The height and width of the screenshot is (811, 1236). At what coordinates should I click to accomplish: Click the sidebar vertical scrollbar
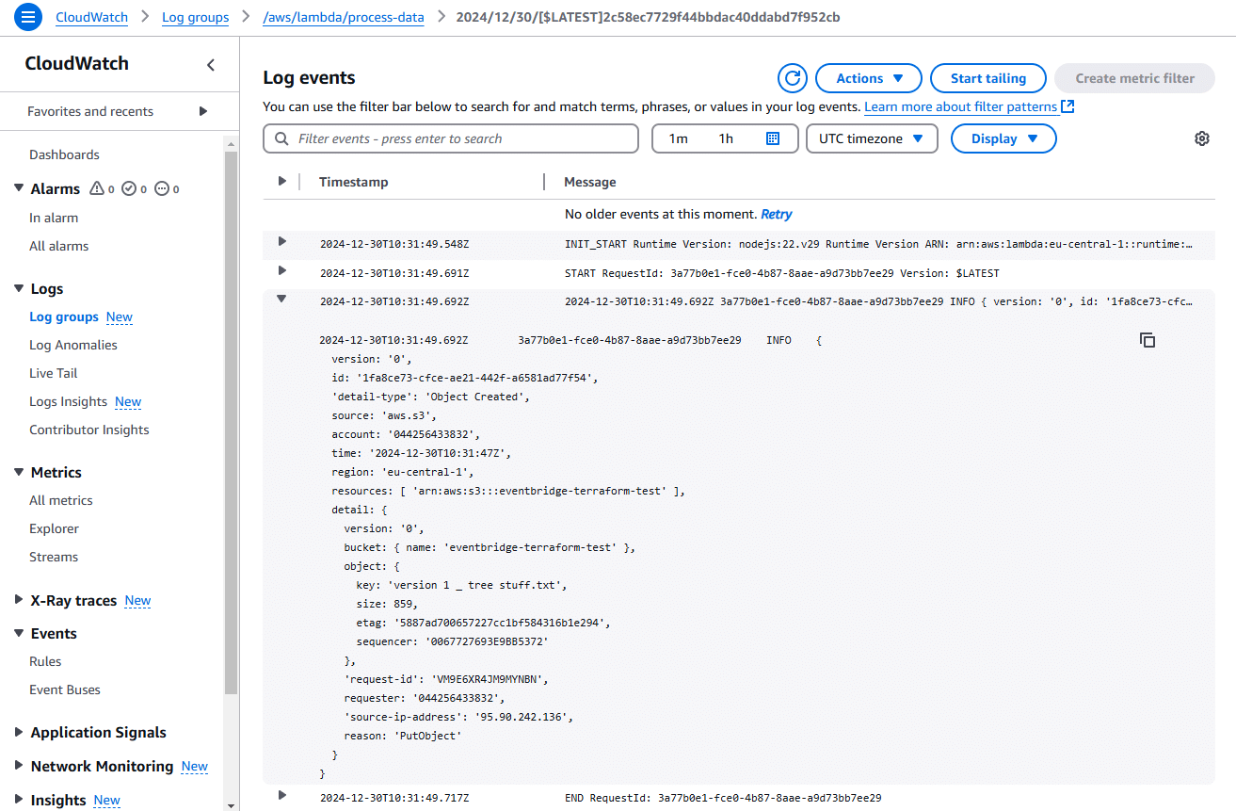[x=231, y=422]
